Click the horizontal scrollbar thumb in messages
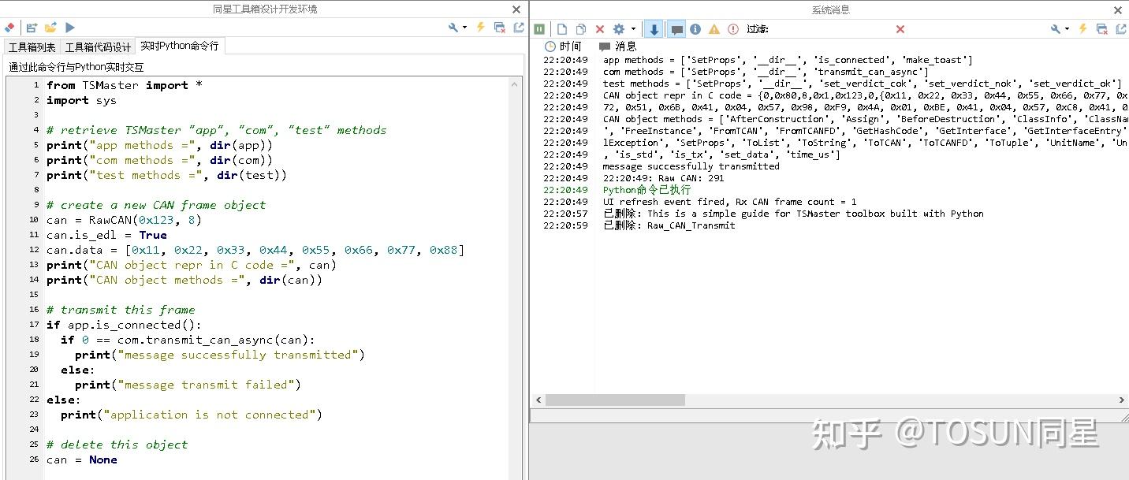The width and height of the screenshot is (1129, 480). coord(615,400)
